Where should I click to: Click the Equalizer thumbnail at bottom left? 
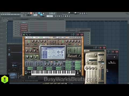pyautogui.click(x=13, y=76)
